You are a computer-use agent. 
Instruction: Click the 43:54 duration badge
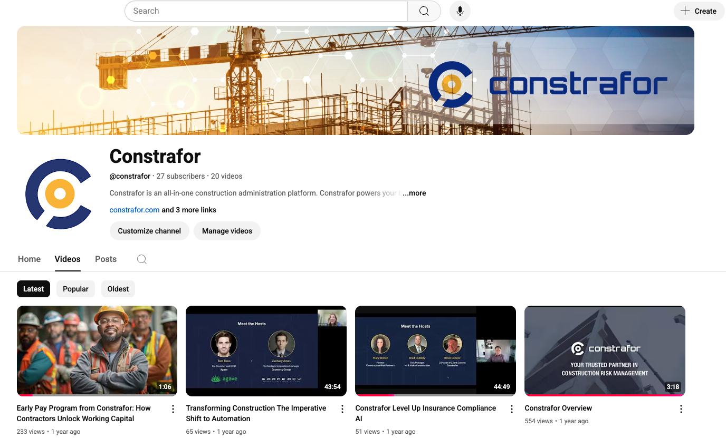pyautogui.click(x=332, y=387)
